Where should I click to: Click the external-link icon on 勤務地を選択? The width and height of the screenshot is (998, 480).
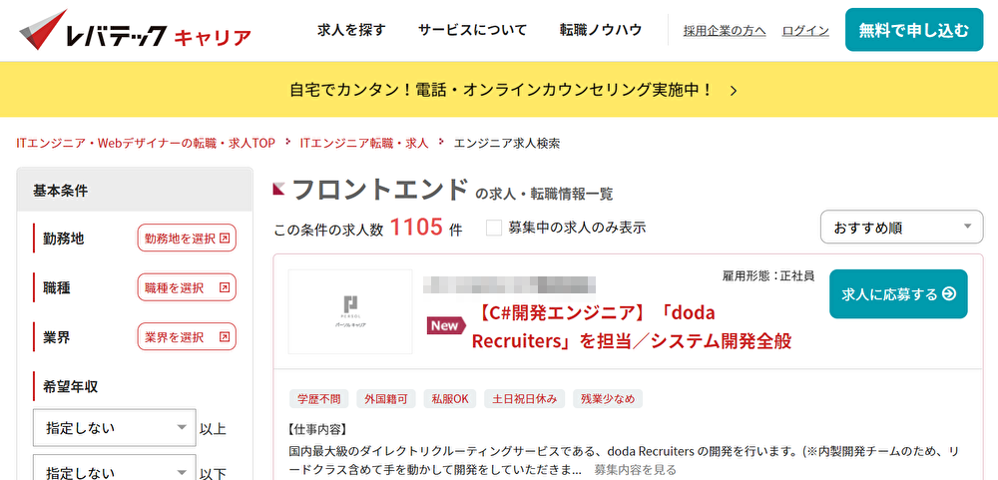[225, 239]
